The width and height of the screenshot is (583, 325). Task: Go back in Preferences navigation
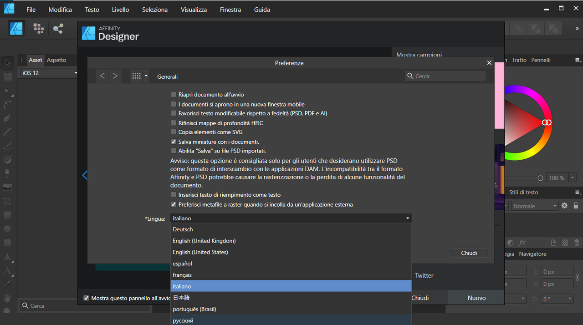[102, 76]
